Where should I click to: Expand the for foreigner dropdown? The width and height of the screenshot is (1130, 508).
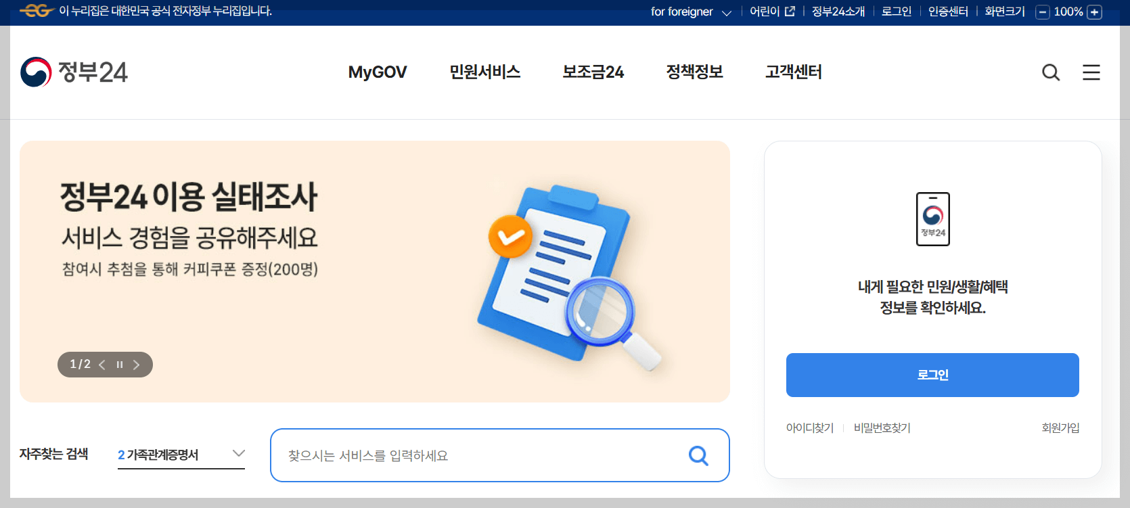pos(691,12)
